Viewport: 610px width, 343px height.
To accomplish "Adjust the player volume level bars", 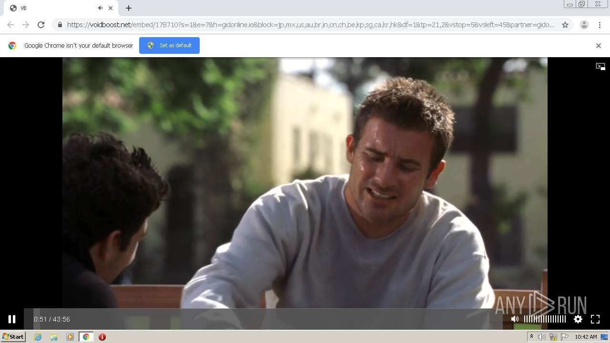I will pyautogui.click(x=545, y=319).
